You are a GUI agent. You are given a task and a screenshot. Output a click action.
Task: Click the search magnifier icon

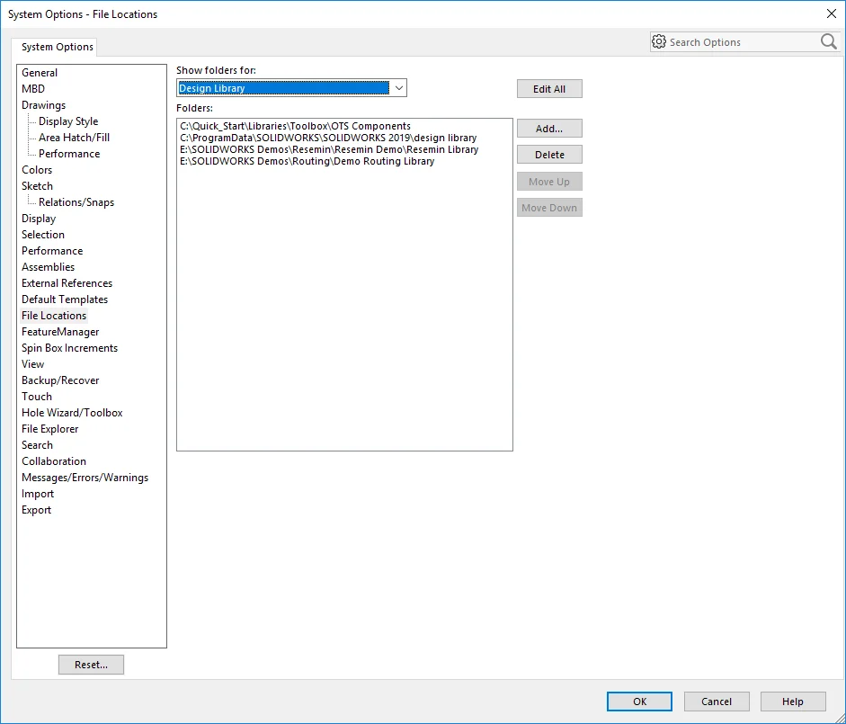pyautogui.click(x=828, y=42)
